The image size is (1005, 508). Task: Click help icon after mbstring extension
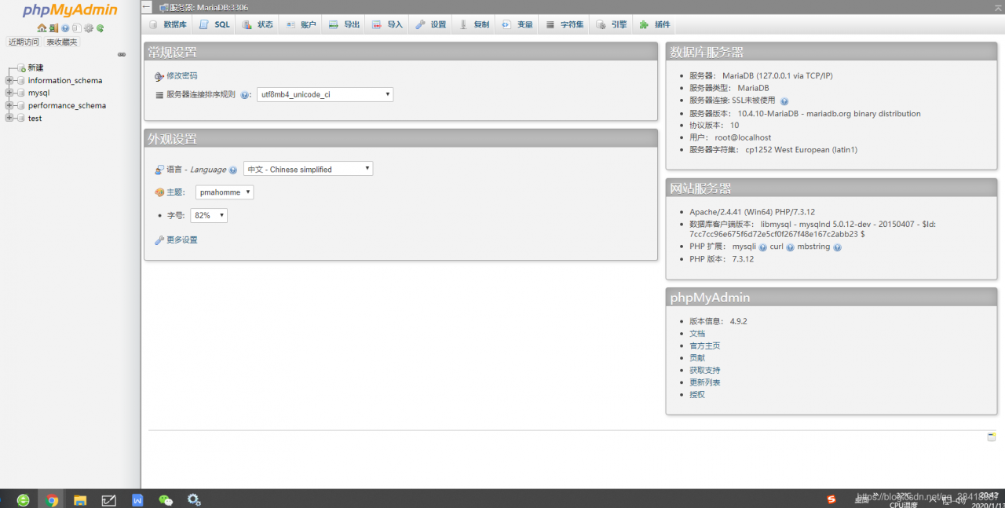837,247
